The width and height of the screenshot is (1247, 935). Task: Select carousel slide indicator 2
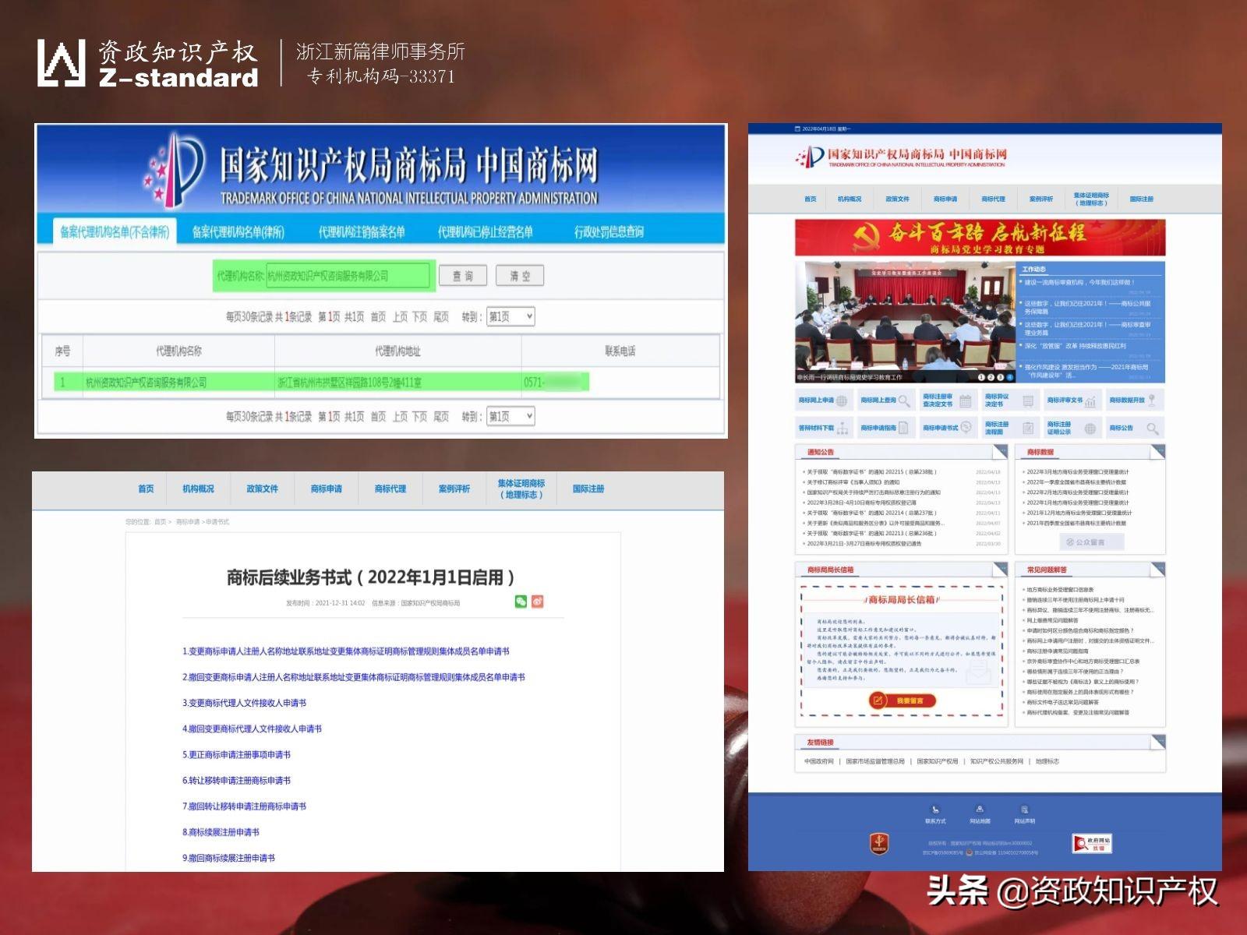991,377
